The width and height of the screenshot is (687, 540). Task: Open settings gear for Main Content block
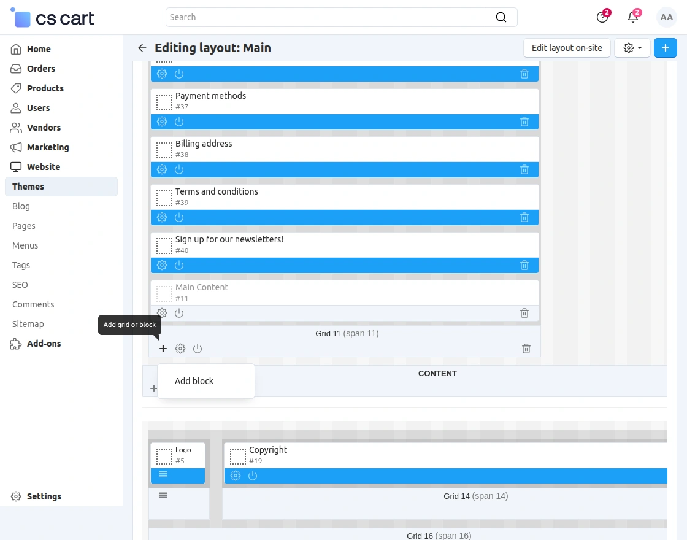(x=162, y=312)
